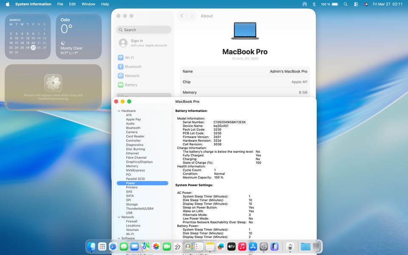This screenshot has width=408, height=255.
Task: Click the forward arrow in System Settings
Action: pyautogui.click(x=192, y=16)
